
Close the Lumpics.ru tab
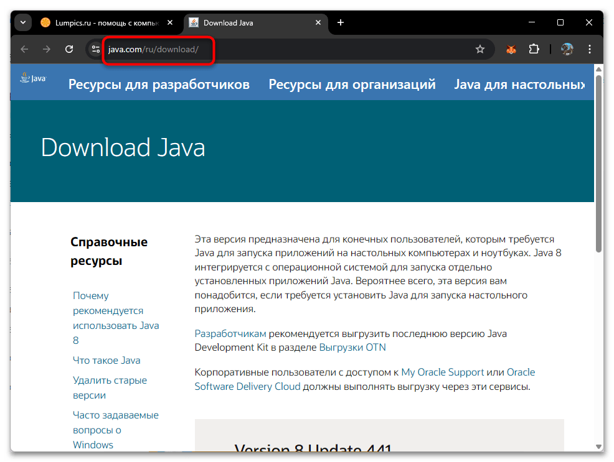tap(170, 22)
